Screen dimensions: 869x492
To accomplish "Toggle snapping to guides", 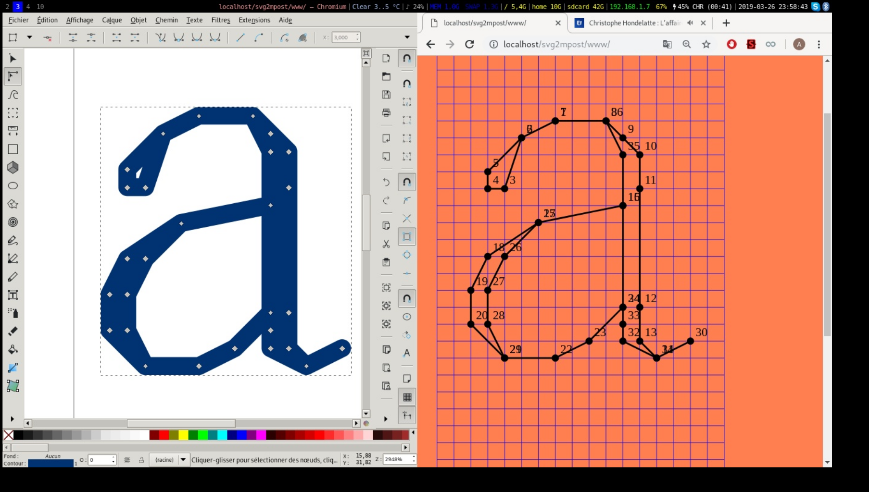I will (x=407, y=415).
